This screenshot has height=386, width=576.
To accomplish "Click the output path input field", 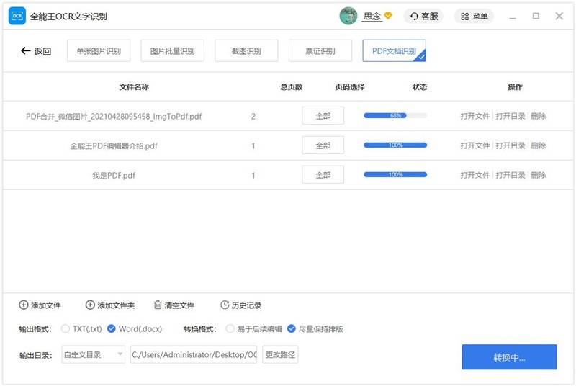I will [194, 354].
